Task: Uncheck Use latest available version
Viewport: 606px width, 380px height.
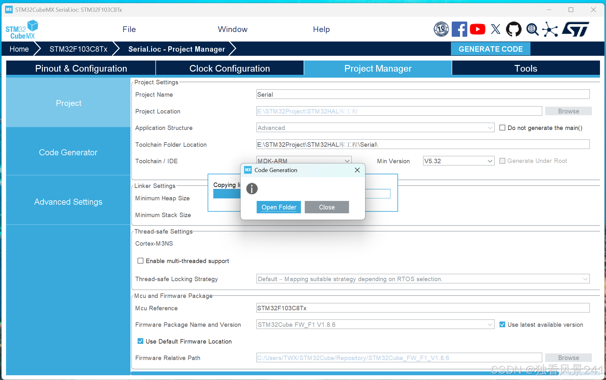Action: pyautogui.click(x=502, y=324)
